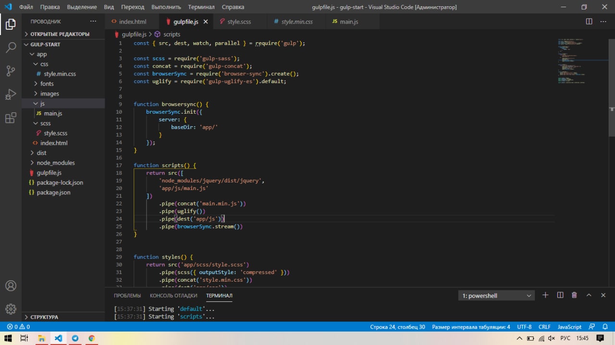
Task: Open the Accounts icon in activity bar
Action: [11, 286]
